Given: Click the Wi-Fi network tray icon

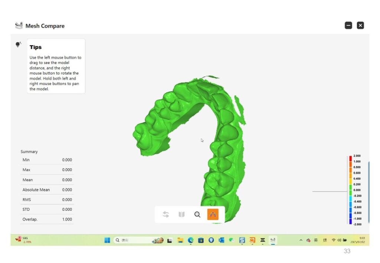Looking at the screenshot, I should click(334, 240).
